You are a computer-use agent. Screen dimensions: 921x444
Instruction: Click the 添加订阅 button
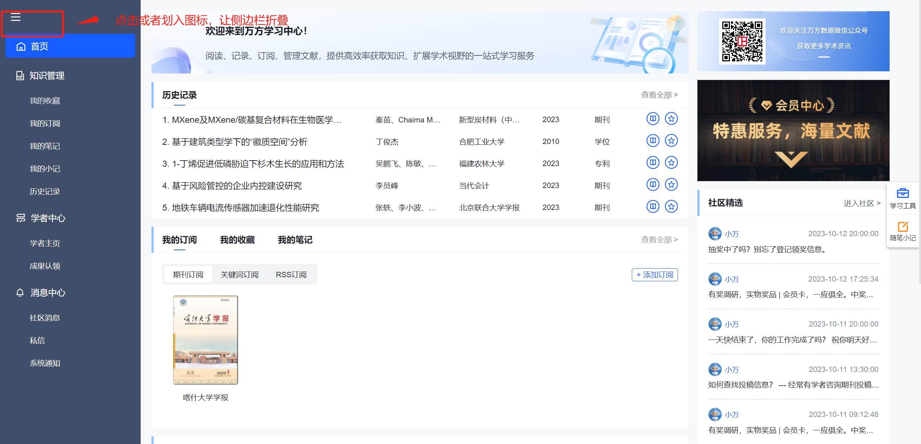[655, 275]
